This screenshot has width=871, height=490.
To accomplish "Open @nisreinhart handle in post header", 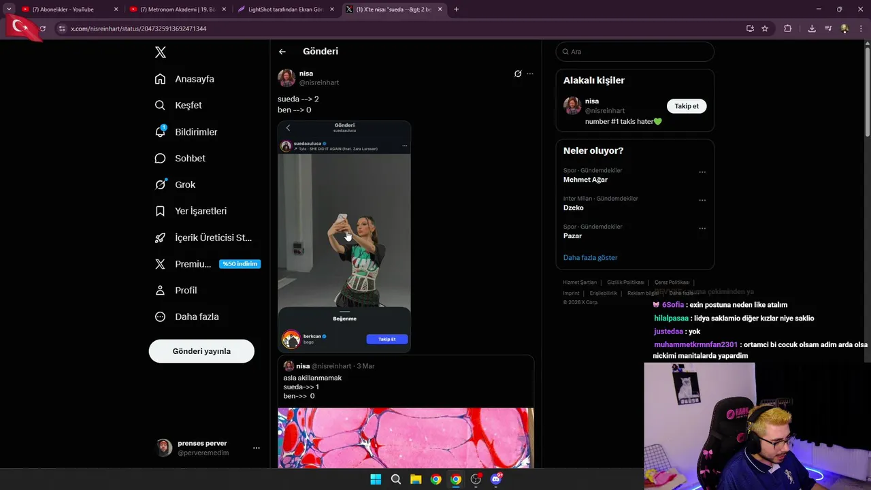I will [319, 82].
